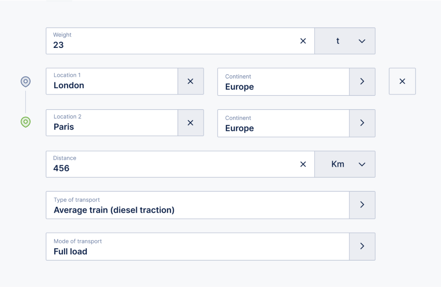This screenshot has height=287, width=441.
Task: Edit the Distance input field
Action: click(x=172, y=164)
